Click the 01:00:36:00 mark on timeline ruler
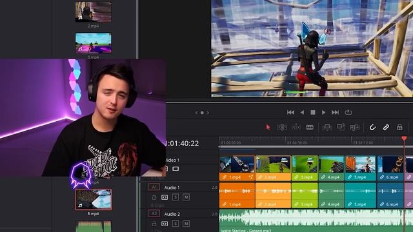The width and height of the screenshot is (413, 232). (297, 143)
